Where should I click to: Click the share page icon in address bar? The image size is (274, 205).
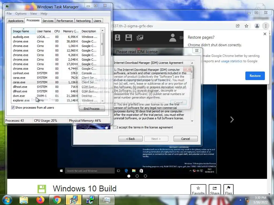coord(238,26)
